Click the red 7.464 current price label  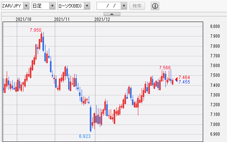point(184,78)
